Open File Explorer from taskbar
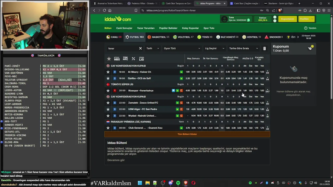333x187 pixels. point(148,183)
